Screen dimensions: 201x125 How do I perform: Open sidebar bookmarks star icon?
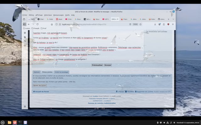coord(25,46)
